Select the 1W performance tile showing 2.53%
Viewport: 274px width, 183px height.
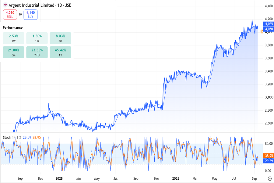tap(14, 38)
